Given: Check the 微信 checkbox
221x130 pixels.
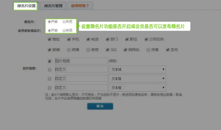Looking at the screenshot, I should [x=88, y=50].
